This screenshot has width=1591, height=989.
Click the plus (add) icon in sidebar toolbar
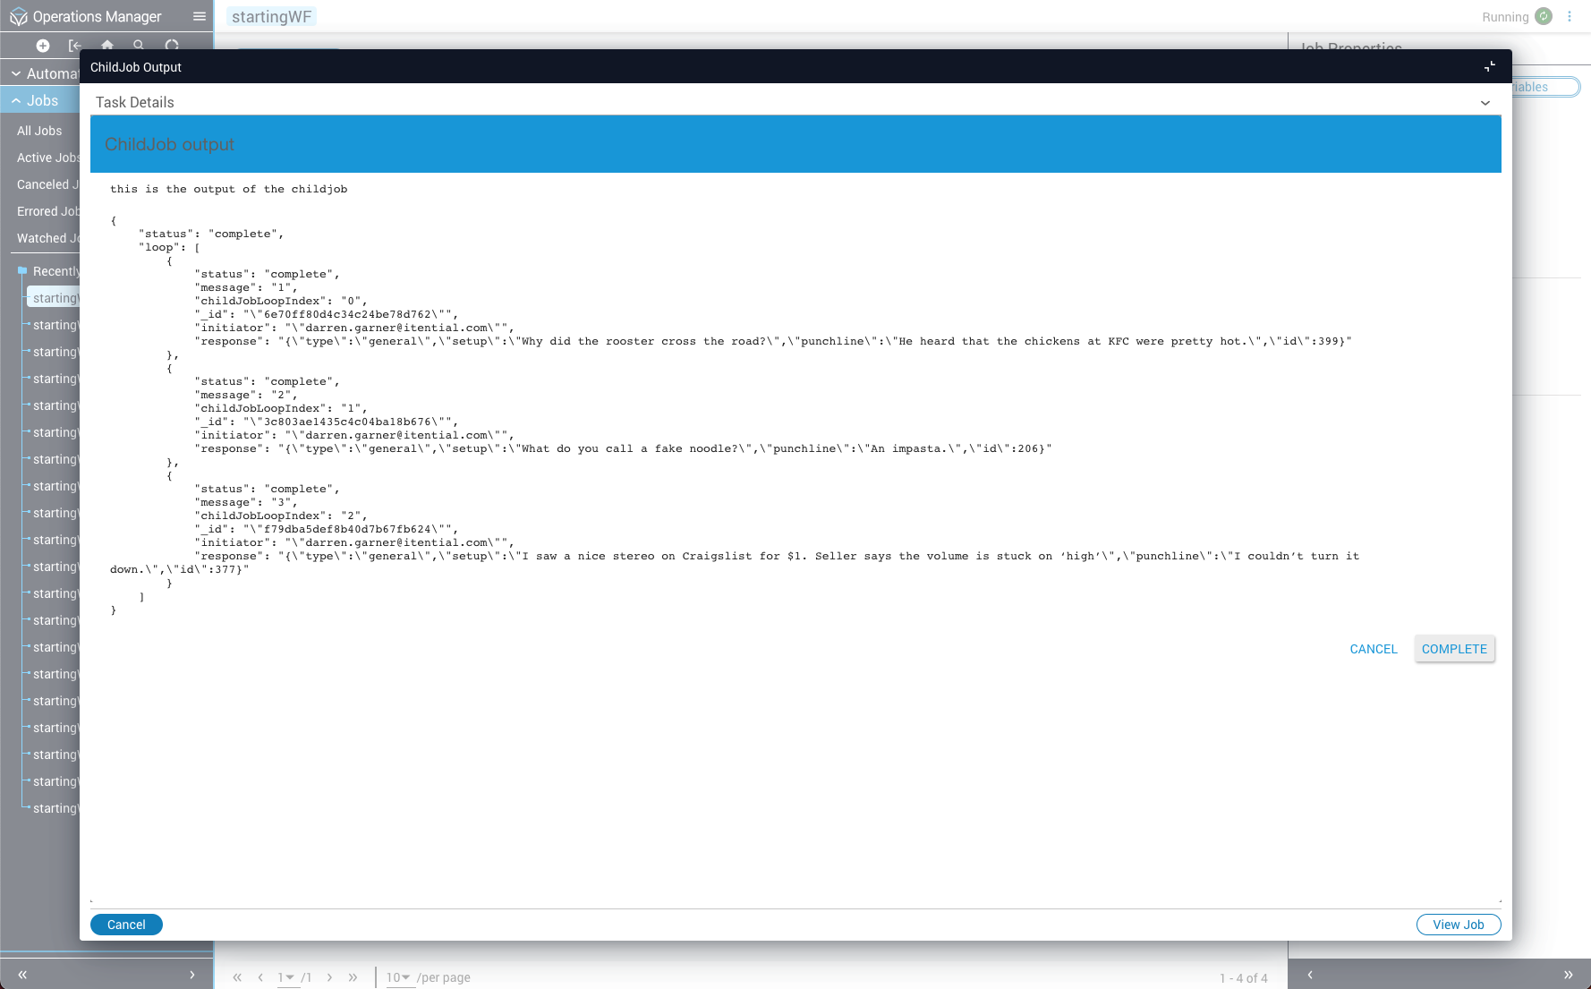(43, 46)
